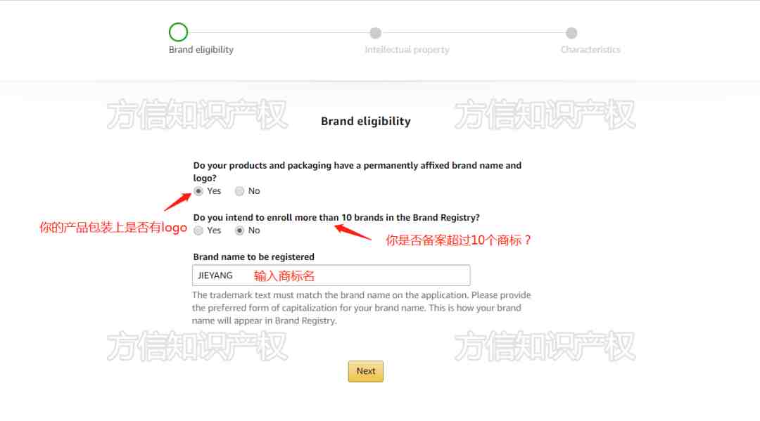Focus the Brand name to be registered field
This screenshot has height=421, width=760.
331,276
